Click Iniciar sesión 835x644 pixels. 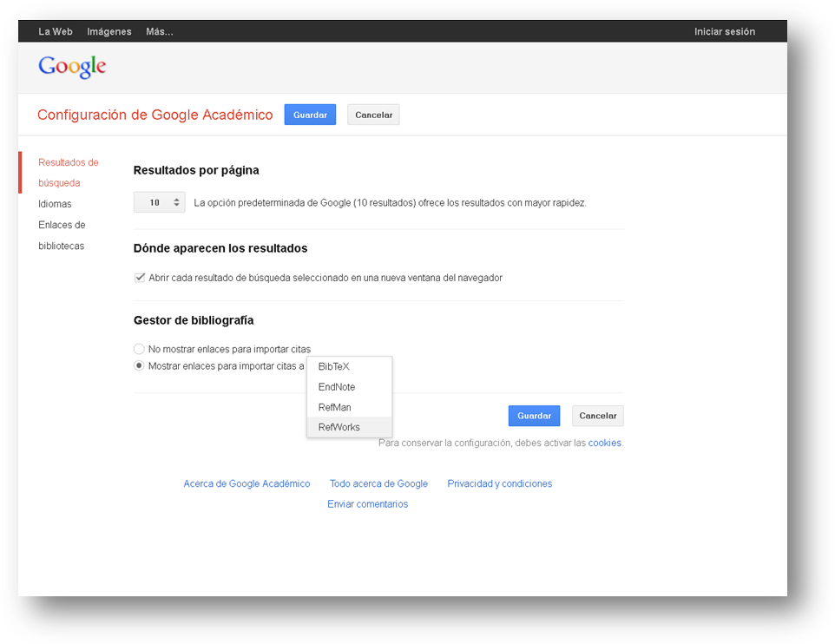coord(724,31)
